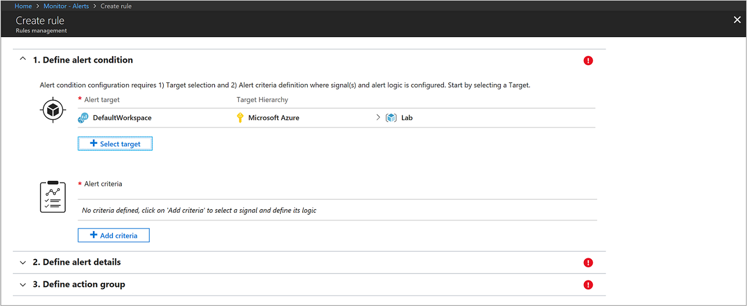Expand the Define action group section
Viewport: 747px width, 306px height.
(22, 284)
